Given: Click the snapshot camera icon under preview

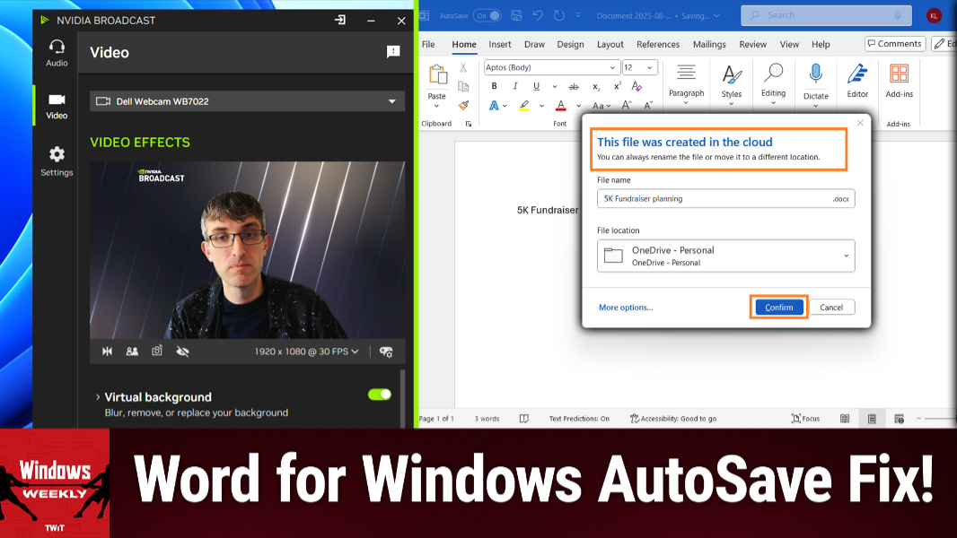Looking at the screenshot, I should coord(157,351).
